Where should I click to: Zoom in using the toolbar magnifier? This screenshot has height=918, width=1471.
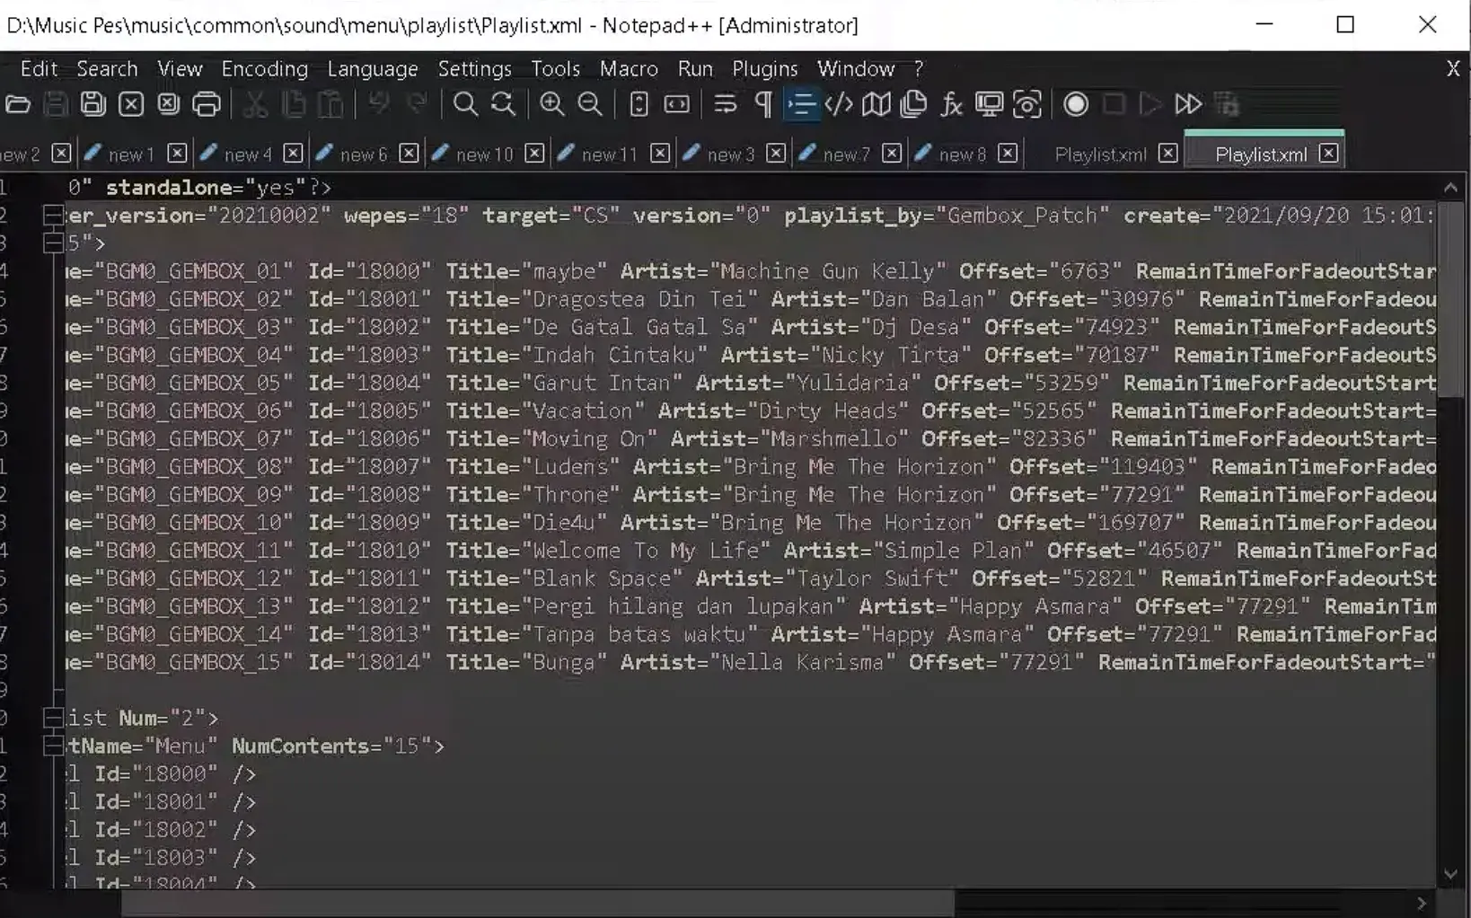click(551, 105)
